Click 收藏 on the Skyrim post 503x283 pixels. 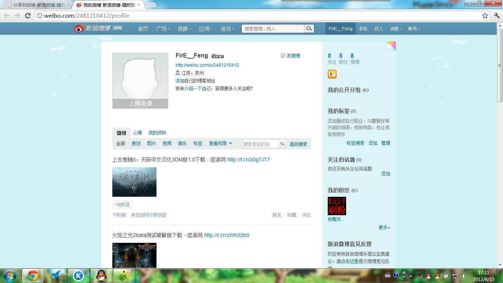pos(292,215)
